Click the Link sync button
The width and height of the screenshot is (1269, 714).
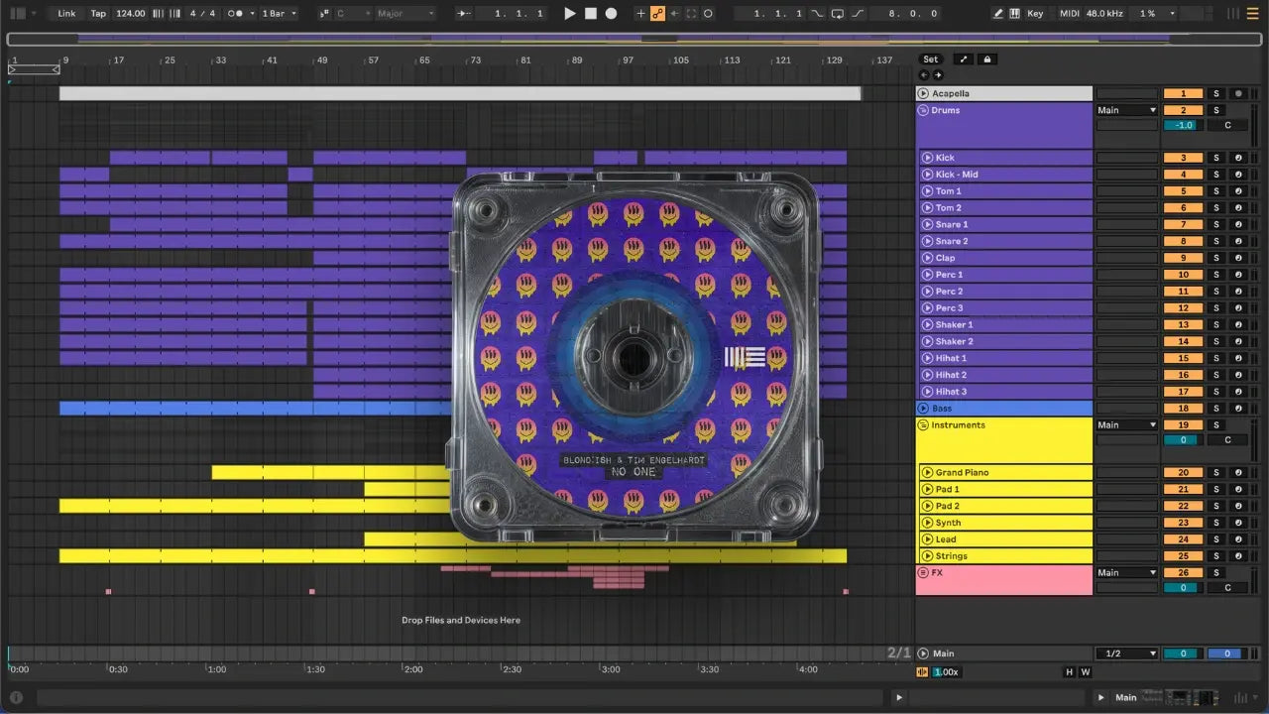[x=66, y=14]
